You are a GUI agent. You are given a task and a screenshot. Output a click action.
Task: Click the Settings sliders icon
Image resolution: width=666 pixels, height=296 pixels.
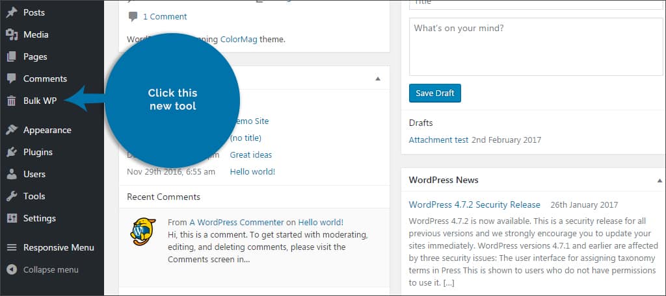click(x=12, y=218)
